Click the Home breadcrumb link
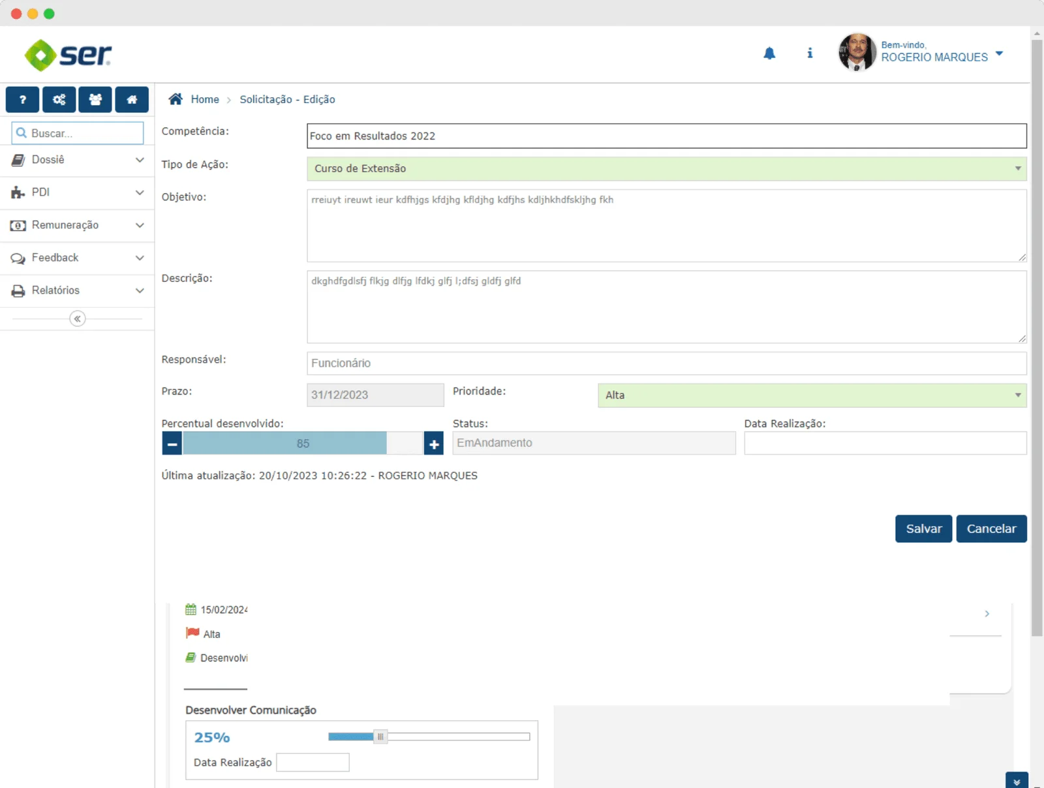This screenshot has height=788, width=1044. click(x=204, y=99)
